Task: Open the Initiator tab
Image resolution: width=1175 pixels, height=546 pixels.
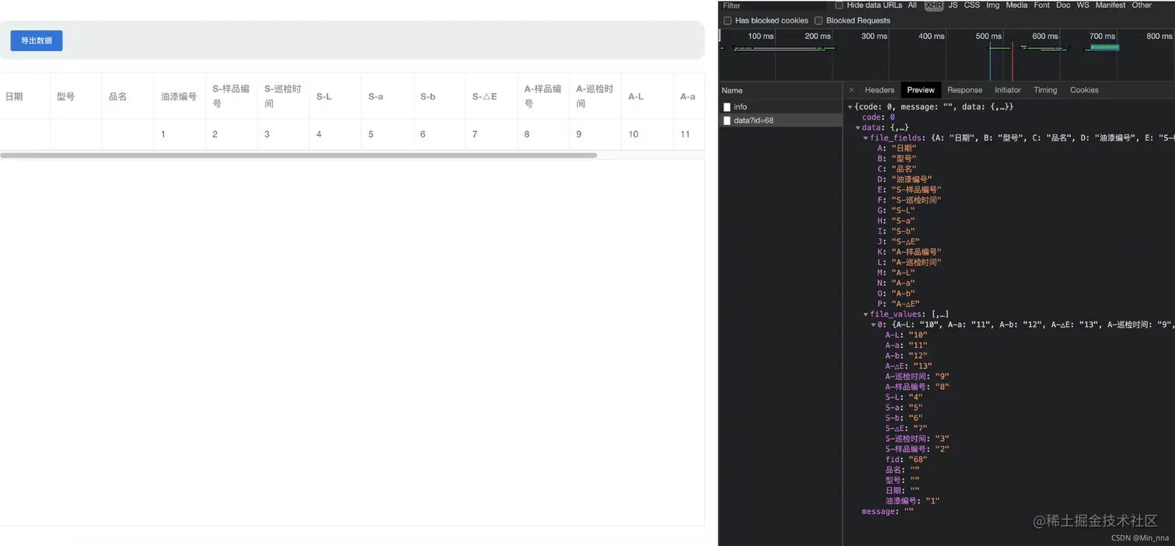Action: (1008, 90)
